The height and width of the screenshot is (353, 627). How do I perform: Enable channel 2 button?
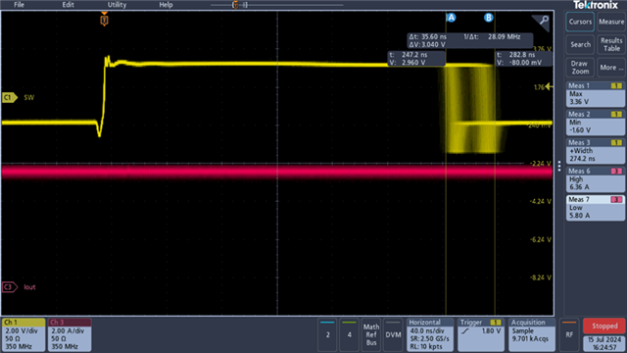(x=328, y=334)
